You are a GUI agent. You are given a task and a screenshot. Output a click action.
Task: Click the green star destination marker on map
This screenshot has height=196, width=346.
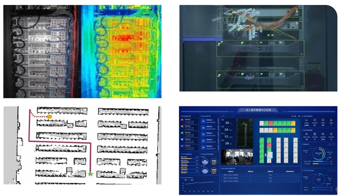tap(90, 174)
